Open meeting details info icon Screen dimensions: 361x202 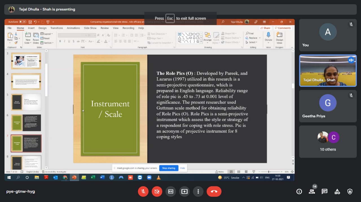coord(299,192)
